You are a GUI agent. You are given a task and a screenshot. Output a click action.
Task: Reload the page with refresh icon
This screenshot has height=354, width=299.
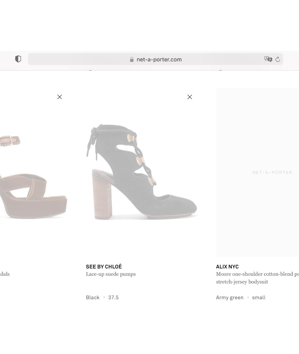point(278,59)
